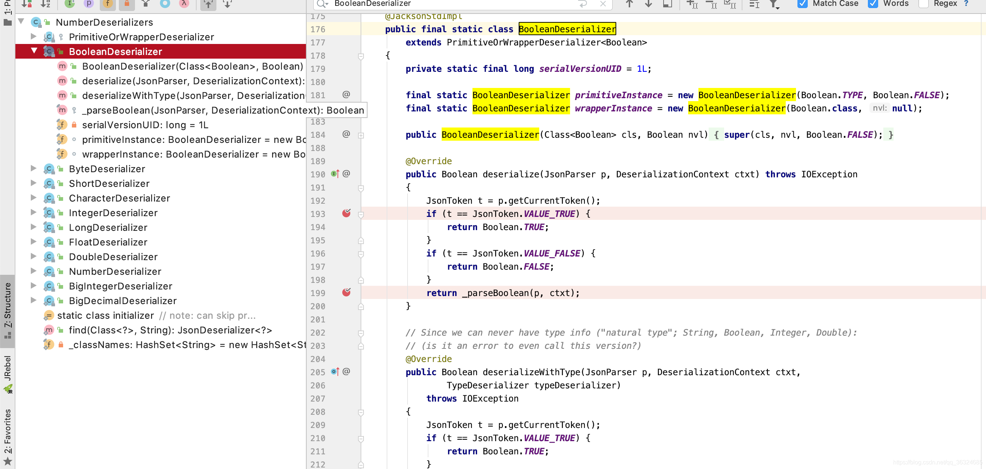The image size is (986, 469).
Task: Toggle autoscroll to source icon
Action: pyautogui.click(x=208, y=4)
